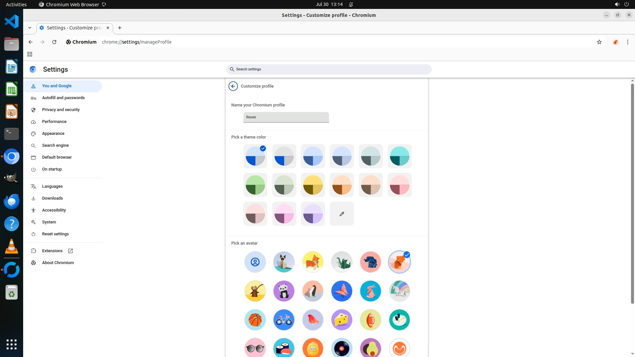This screenshot has height=357, width=635.
Task: Reload the page with the refresh icon
Action: tap(54, 42)
